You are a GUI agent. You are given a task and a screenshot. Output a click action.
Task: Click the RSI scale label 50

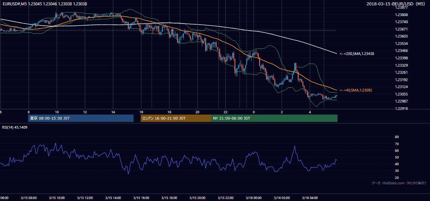(397, 157)
